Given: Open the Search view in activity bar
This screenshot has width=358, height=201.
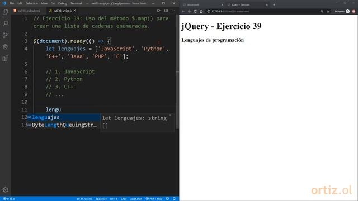Looking at the screenshot, I should pyautogui.click(x=5, y=23).
